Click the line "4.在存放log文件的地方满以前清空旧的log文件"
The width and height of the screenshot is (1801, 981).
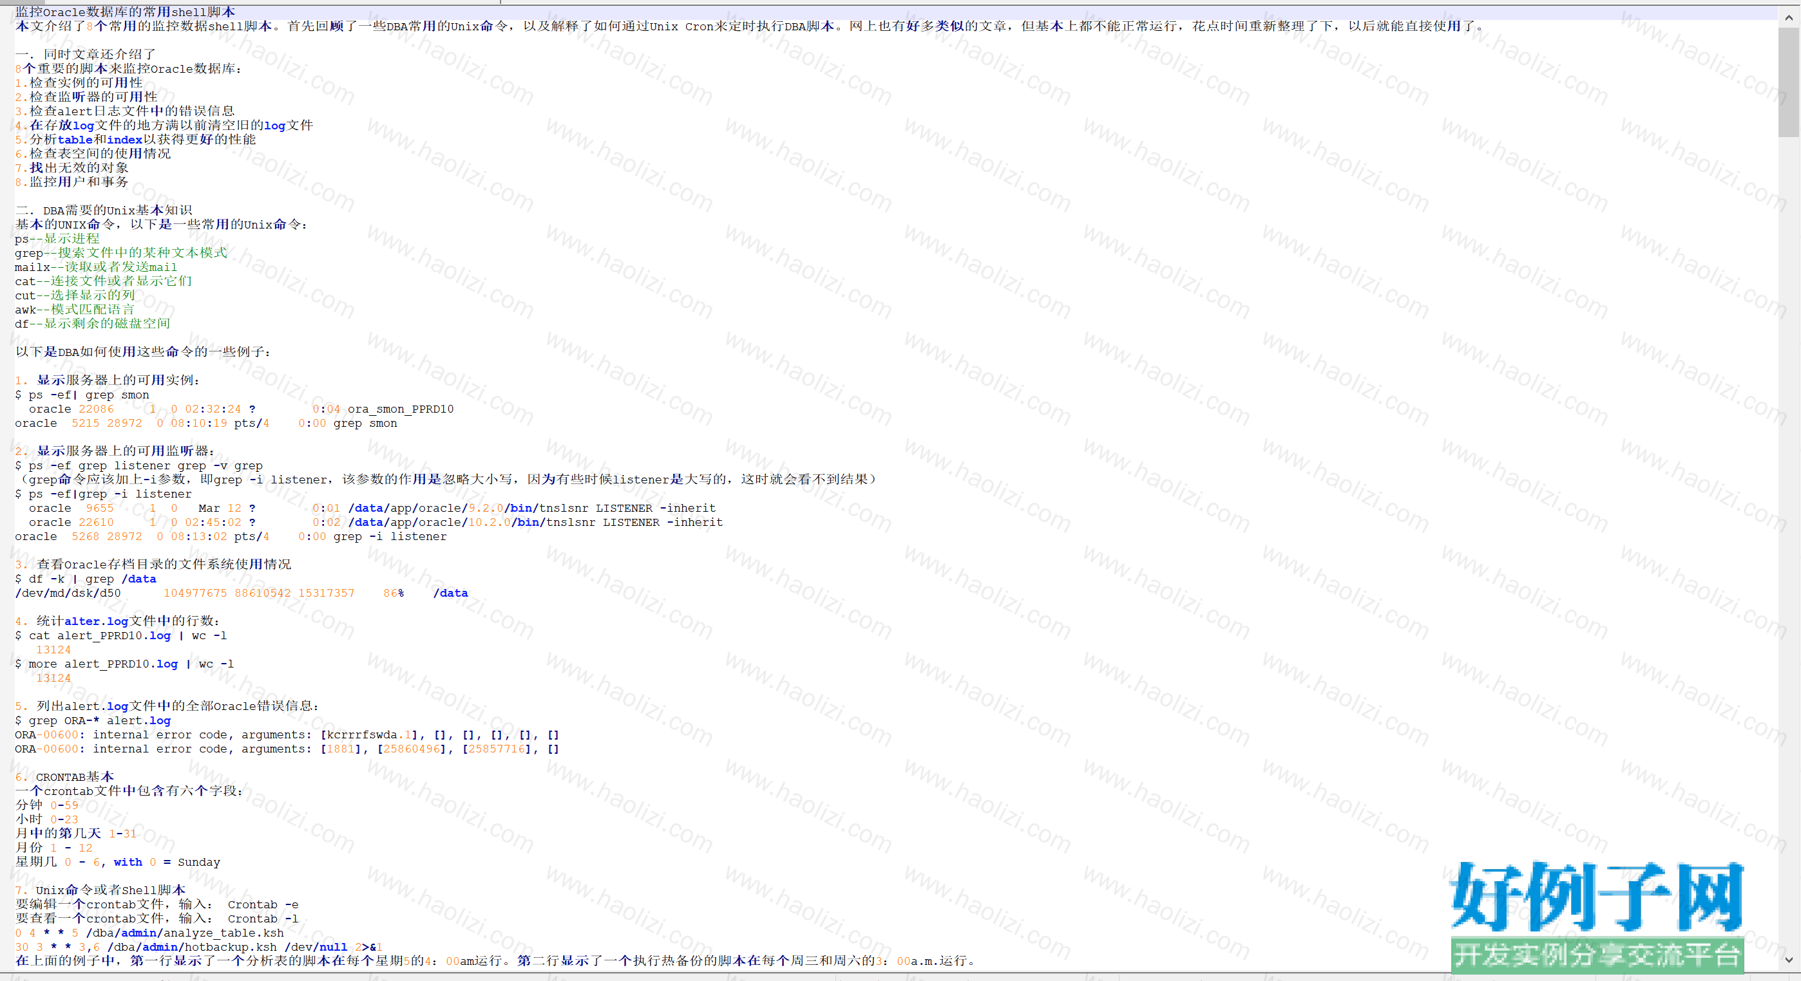(x=164, y=125)
